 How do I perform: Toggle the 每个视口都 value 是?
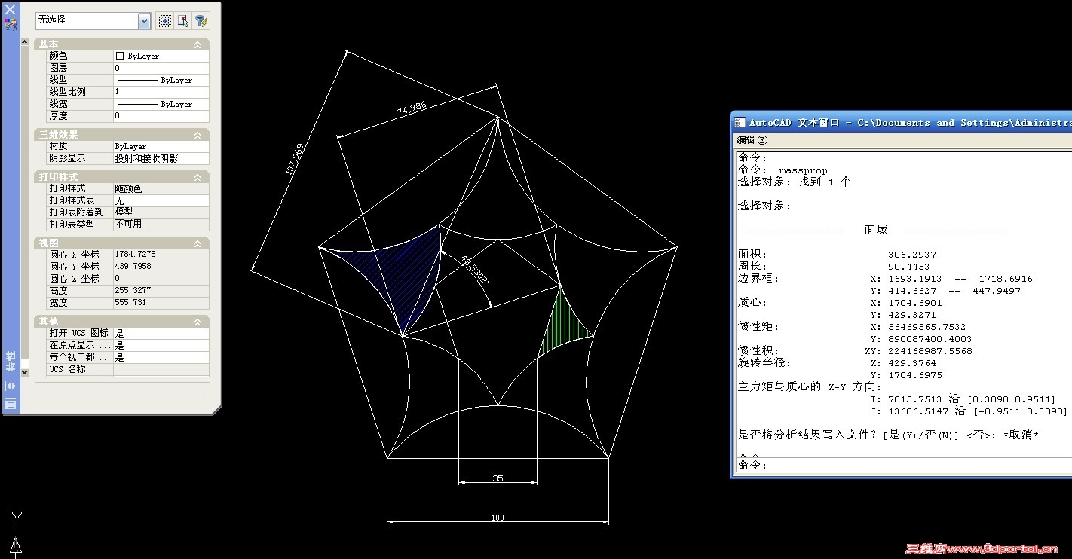tap(161, 357)
